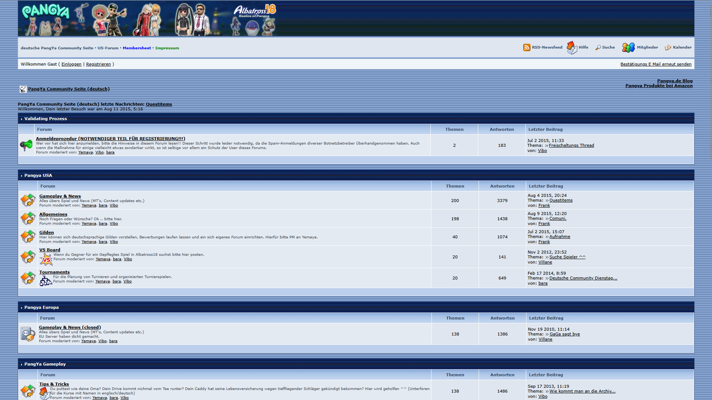Click the closed Pangya Europa forum icon
The height and width of the screenshot is (400, 712).
click(x=28, y=334)
